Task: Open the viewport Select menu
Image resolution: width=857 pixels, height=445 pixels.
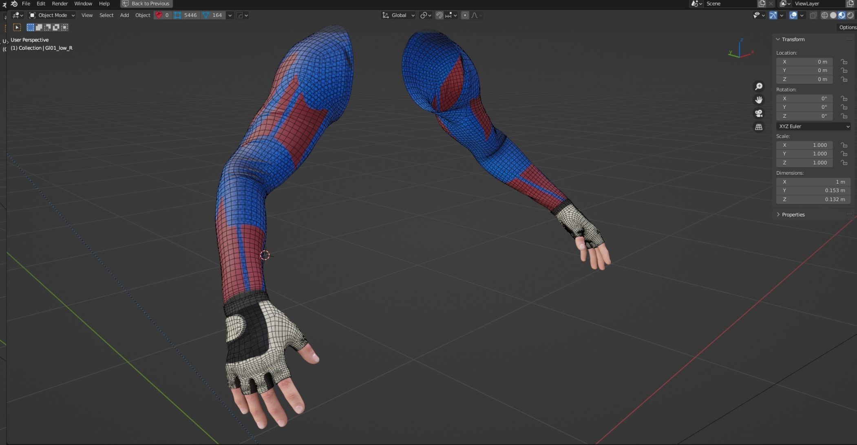Action: click(x=106, y=15)
